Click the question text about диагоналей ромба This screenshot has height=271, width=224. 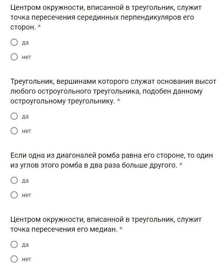109,160
